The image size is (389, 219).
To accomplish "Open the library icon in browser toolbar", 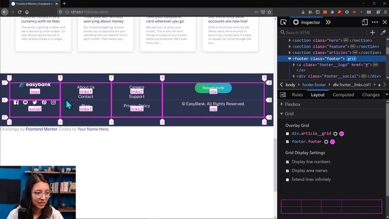I will coord(311,12).
